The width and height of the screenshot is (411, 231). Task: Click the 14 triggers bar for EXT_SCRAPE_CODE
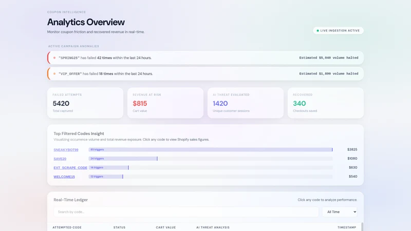[109, 168]
